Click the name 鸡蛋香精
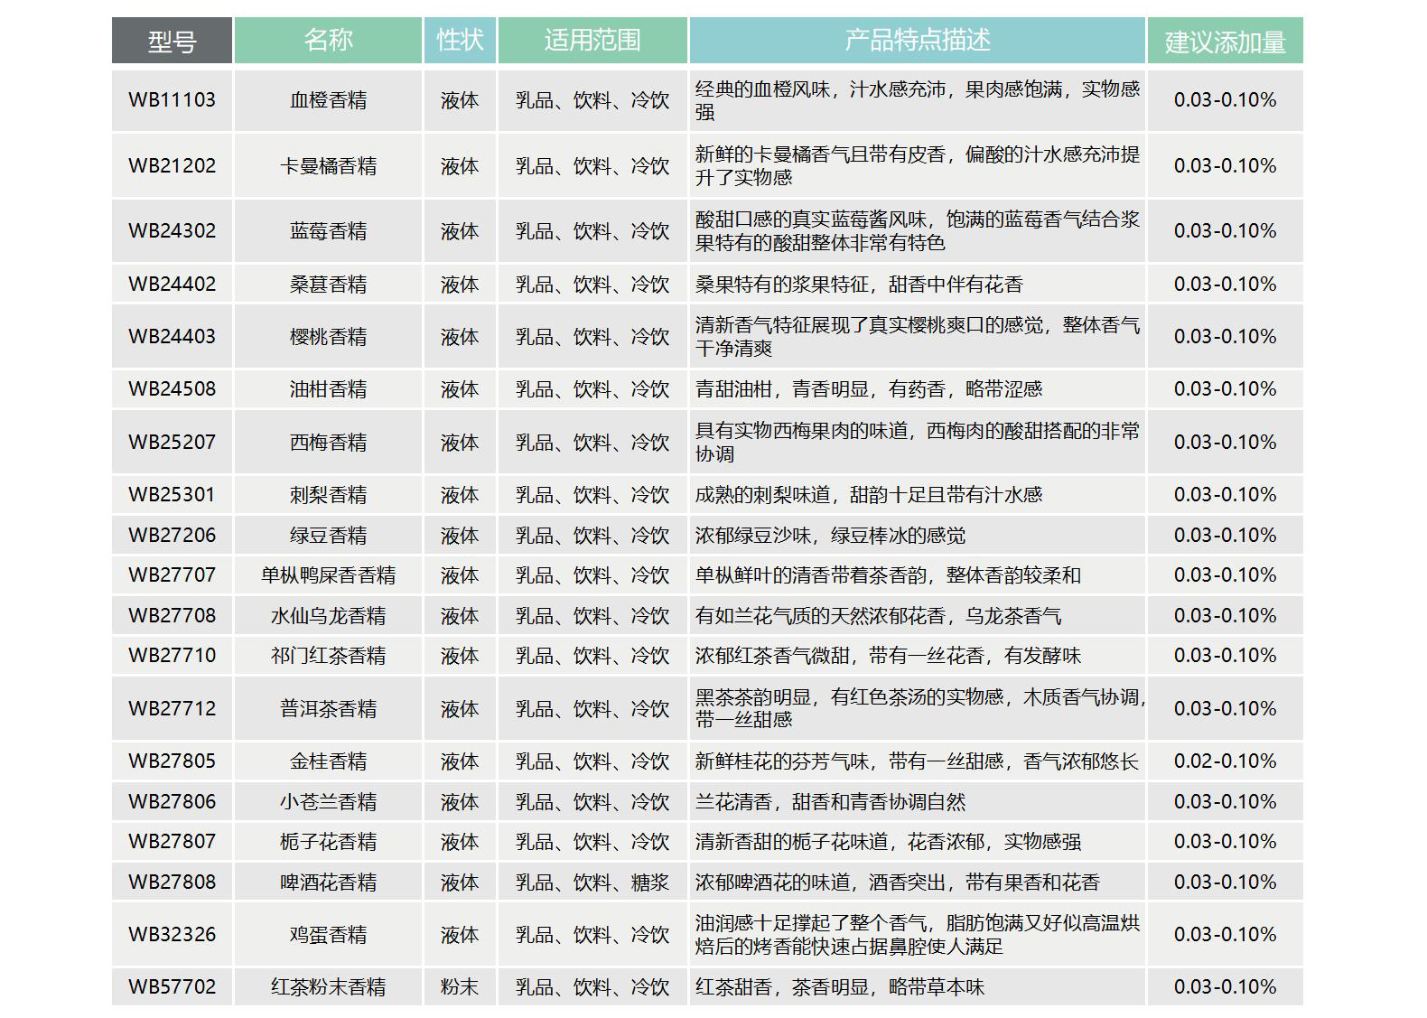 pos(328,935)
